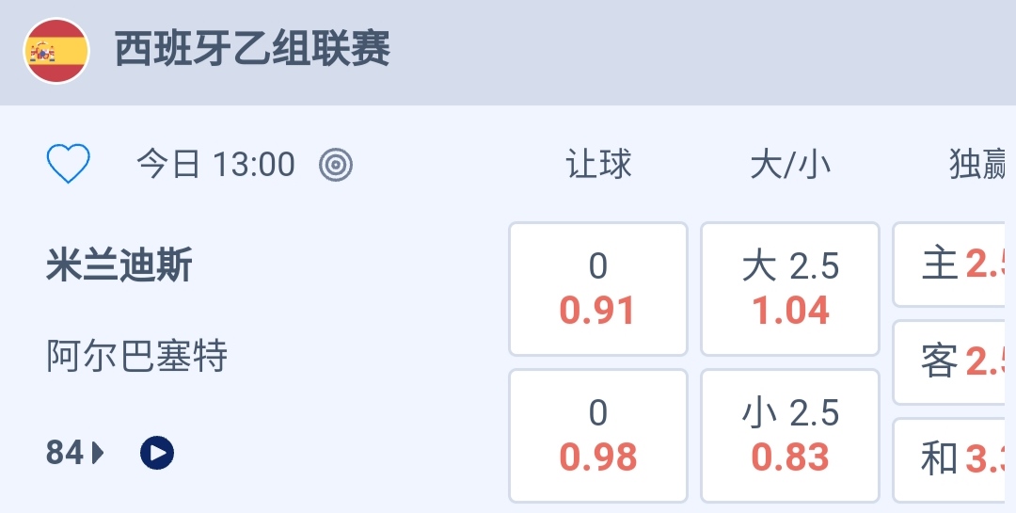Pick handicap 0 at odds 0.91

pyautogui.click(x=598, y=289)
